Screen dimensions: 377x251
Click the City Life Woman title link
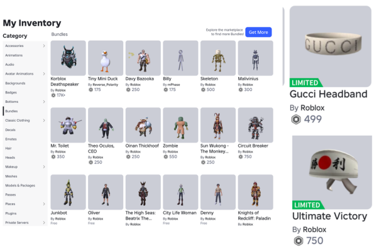coord(180,213)
